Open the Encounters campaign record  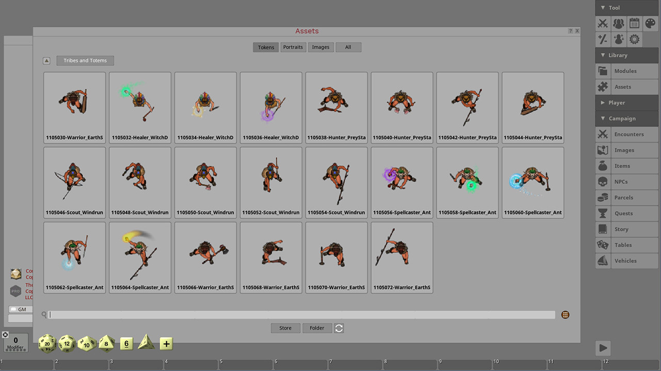coord(629,134)
